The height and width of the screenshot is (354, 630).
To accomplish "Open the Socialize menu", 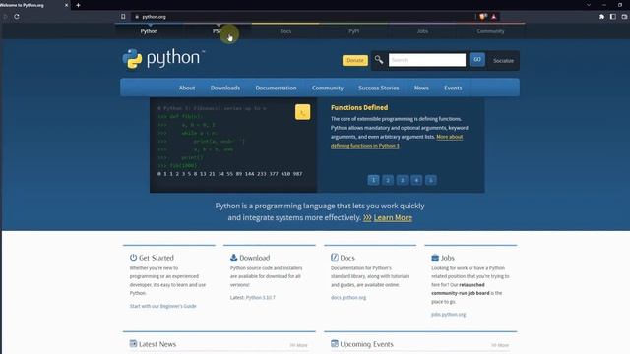I will coord(503,61).
